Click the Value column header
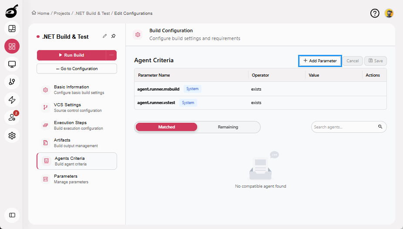 point(314,75)
